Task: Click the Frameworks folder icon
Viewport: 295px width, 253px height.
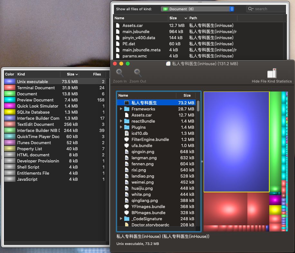Action: (x=126, y=109)
